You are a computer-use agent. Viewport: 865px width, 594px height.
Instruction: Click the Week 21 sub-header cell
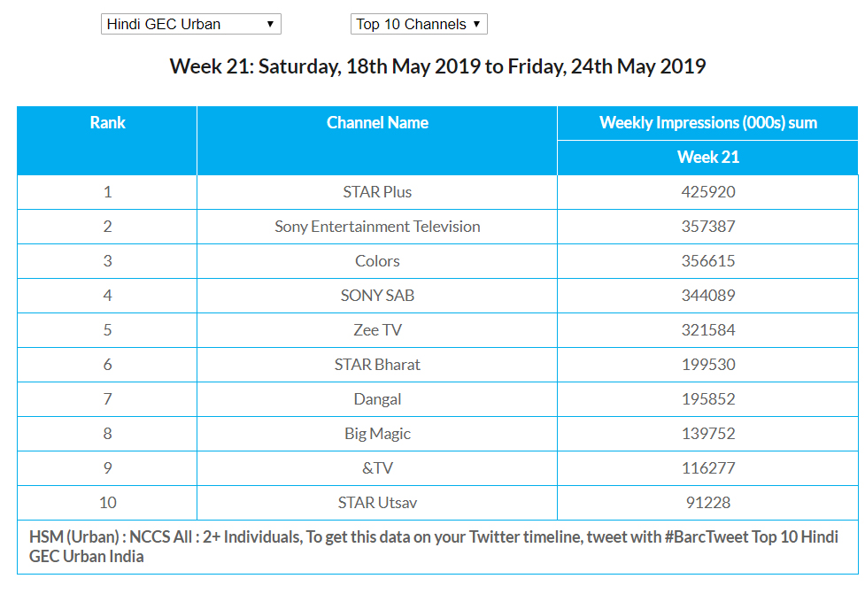(707, 158)
